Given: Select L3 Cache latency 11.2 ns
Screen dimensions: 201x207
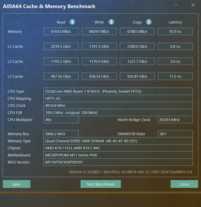Looking at the screenshot, I should tap(175, 76).
